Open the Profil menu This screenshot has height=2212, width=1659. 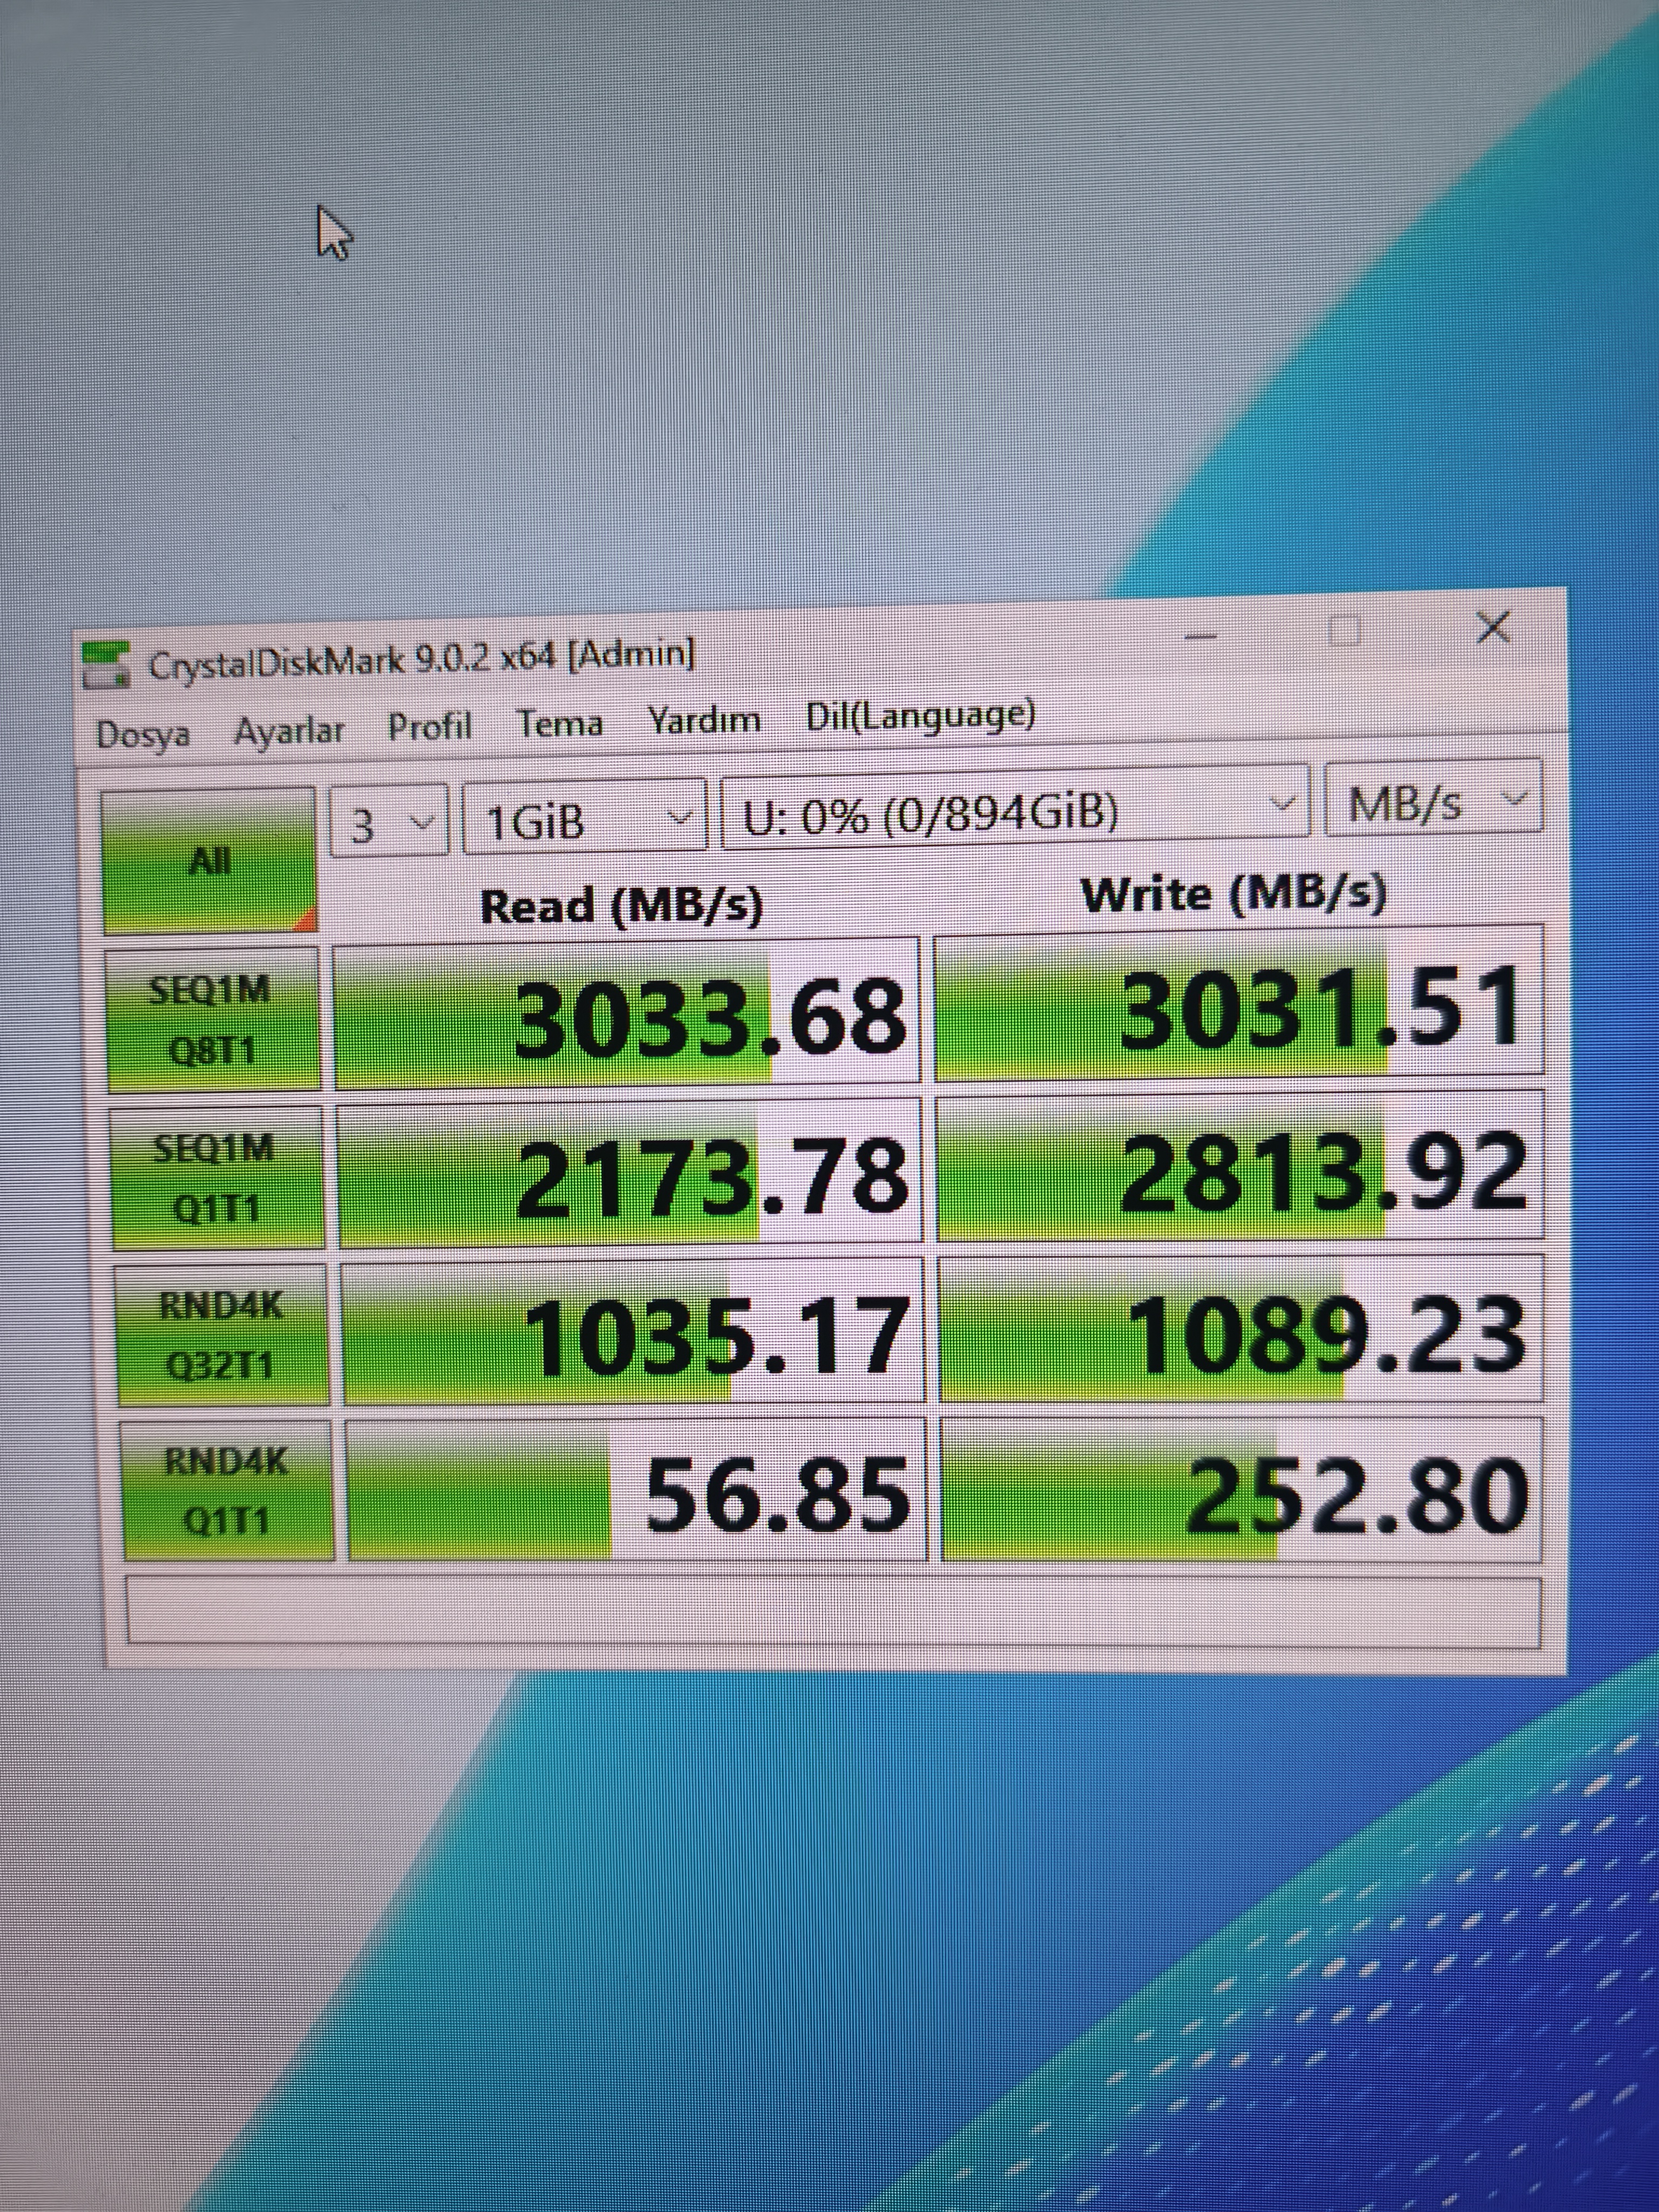point(429,725)
